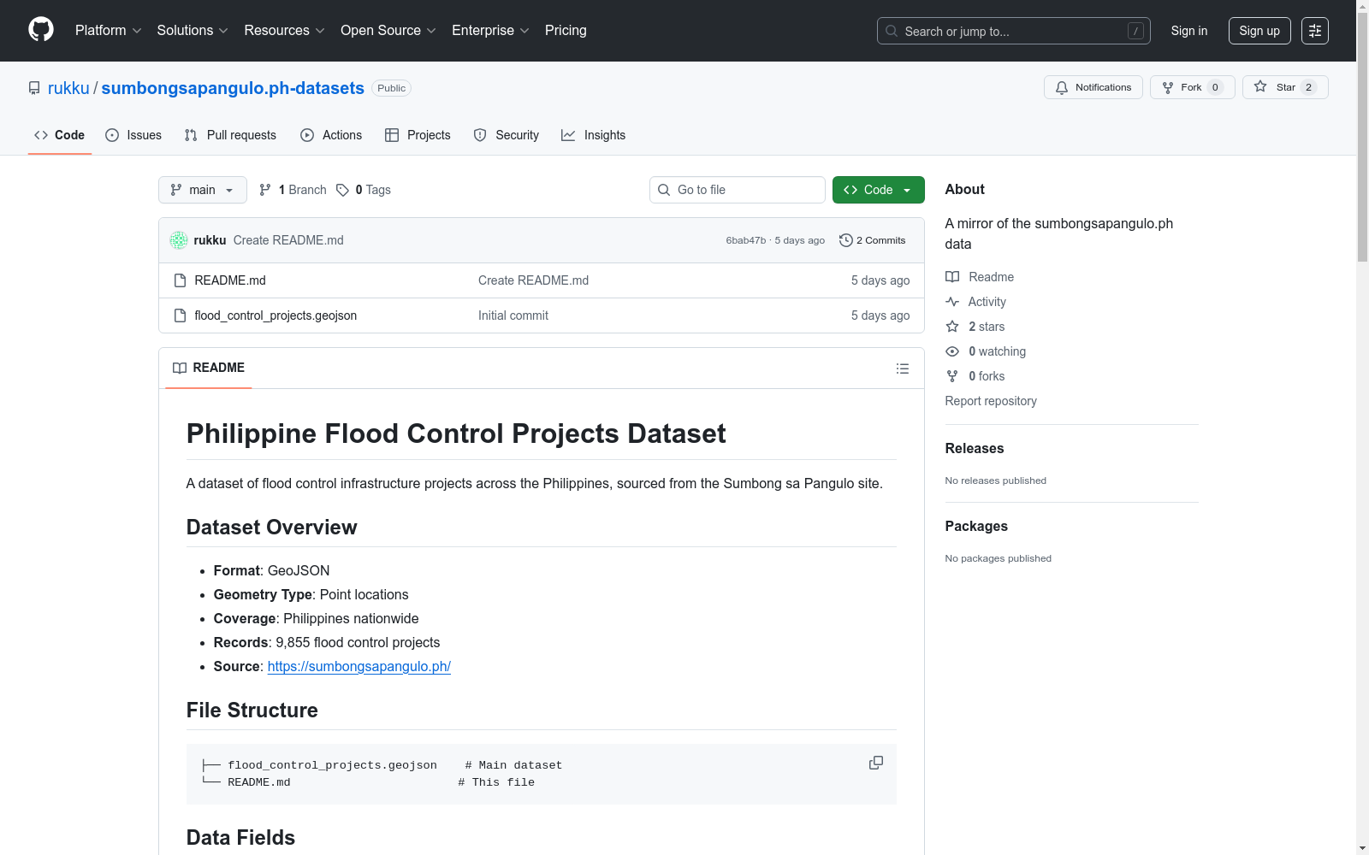This screenshot has height=855, width=1369.
Task: Open the Resources dropdown menu
Action: 284,31
